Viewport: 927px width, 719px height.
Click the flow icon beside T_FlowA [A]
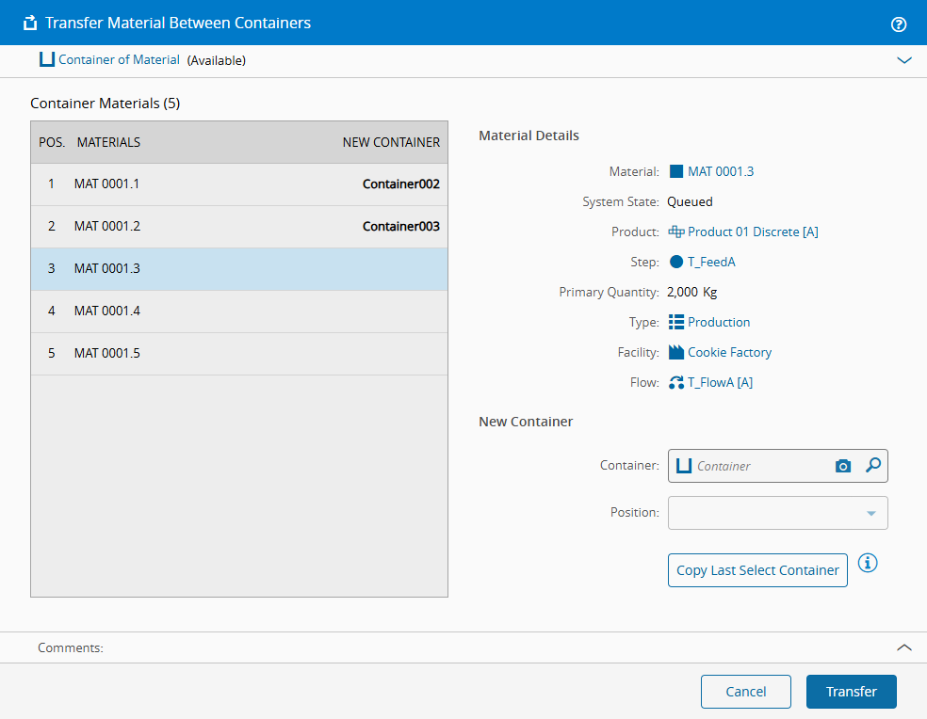(x=676, y=382)
